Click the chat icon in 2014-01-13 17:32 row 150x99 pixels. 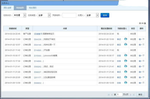click(126, 61)
